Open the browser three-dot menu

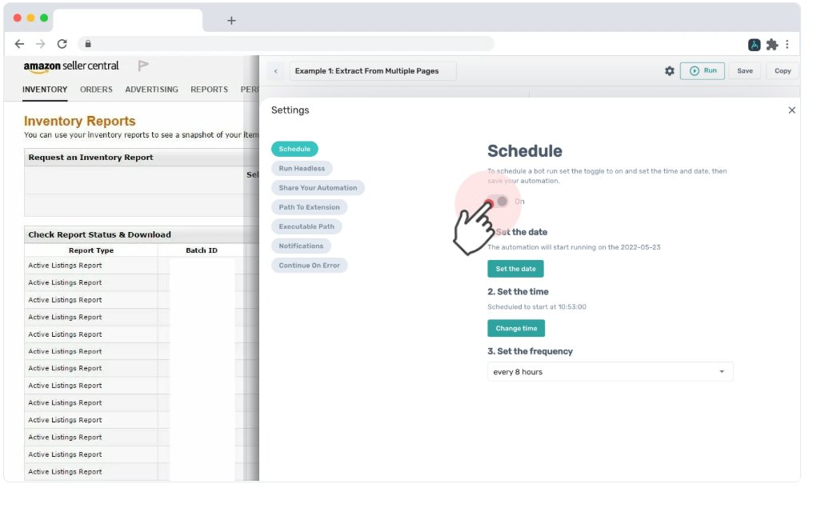(787, 45)
